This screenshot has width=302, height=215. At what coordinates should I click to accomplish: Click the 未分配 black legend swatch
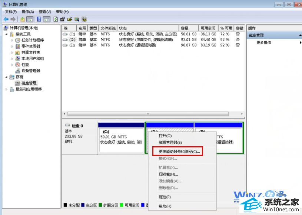pyautogui.click(x=65, y=205)
